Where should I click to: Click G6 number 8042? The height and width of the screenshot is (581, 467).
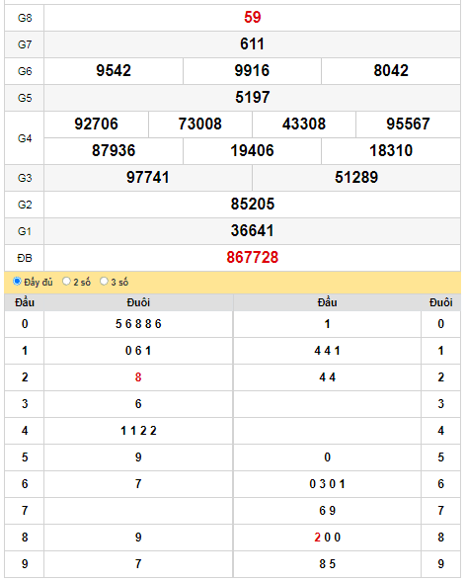391,71
